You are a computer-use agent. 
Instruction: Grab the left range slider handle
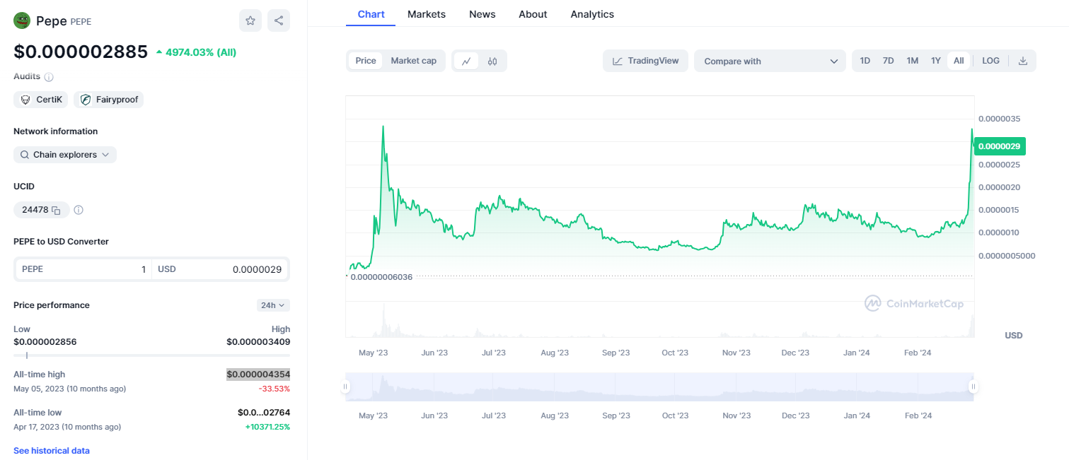point(346,387)
